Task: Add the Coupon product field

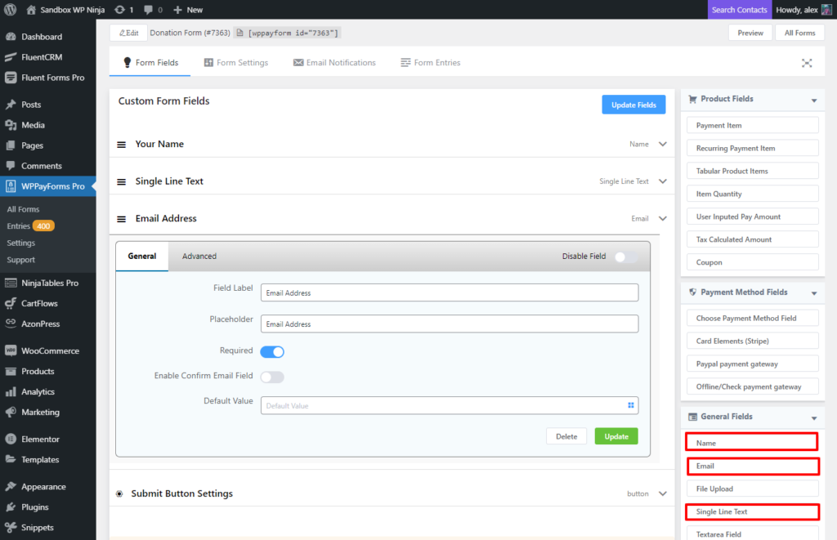Action: [x=752, y=262]
